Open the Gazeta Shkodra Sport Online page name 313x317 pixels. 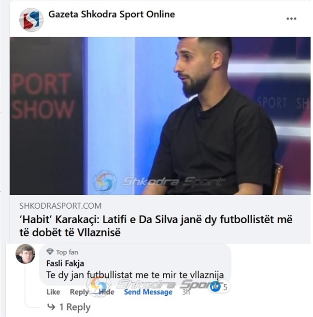(x=112, y=14)
